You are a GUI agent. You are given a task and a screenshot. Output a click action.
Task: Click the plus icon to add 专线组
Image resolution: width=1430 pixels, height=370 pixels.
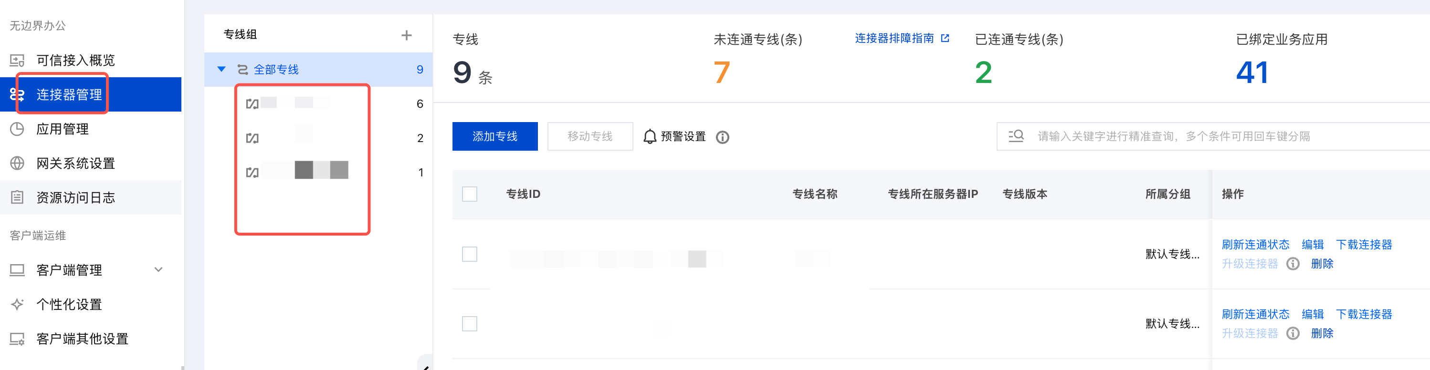(x=406, y=35)
